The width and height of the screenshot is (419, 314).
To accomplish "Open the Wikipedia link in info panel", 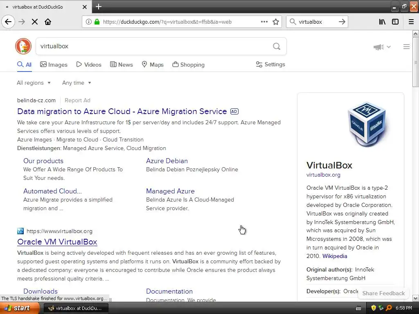I will 335,256.
